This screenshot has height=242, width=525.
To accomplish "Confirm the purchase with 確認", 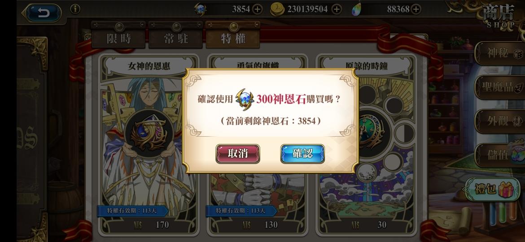I will [x=302, y=153].
